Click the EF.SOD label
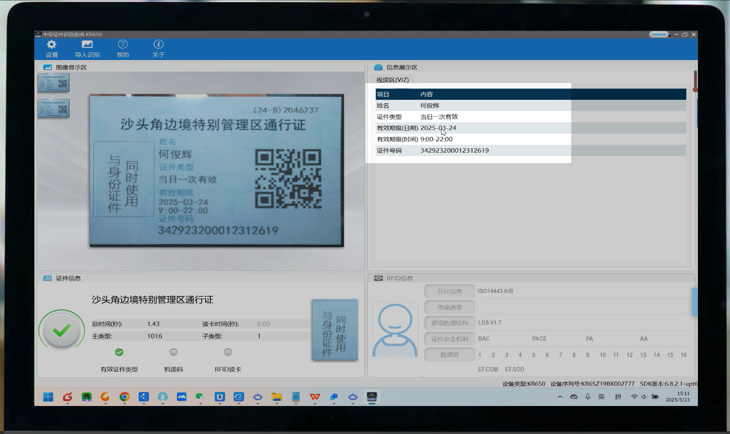This screenshot has height=434, width=730. point(514,369)
